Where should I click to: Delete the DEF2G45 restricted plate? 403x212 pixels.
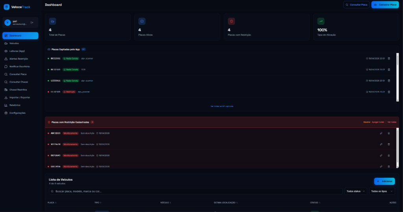point(388,155)
